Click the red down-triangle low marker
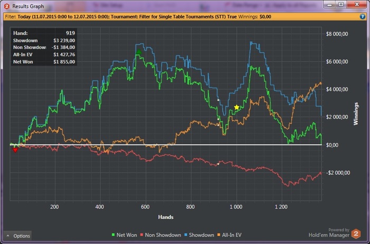This screenshot has width=370, height=244. point(15,150)
